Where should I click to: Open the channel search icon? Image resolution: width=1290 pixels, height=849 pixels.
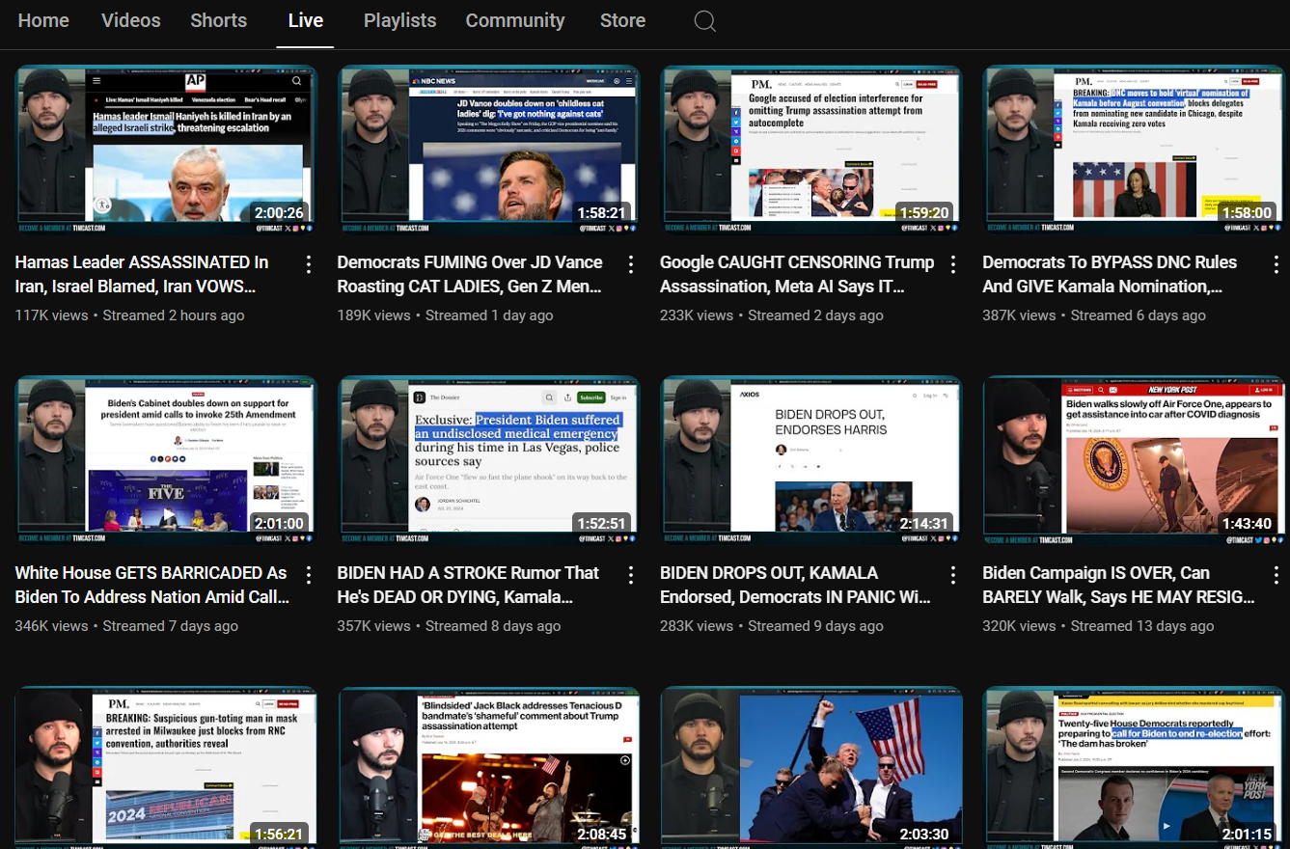tap(705, 21)
